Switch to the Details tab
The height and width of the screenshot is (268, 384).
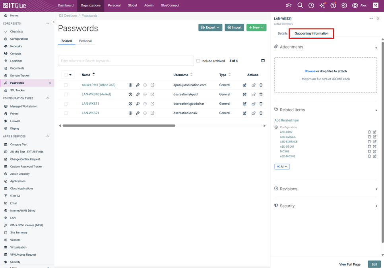pyautogui.click(x=282, y=33)
